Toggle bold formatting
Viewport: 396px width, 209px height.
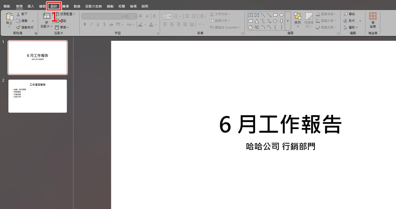pos(85,24)
